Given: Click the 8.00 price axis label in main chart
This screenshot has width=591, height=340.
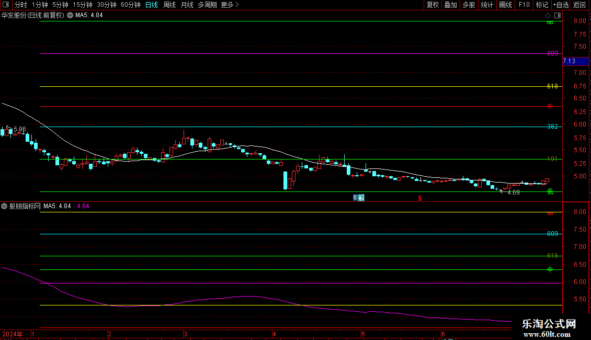Looking at the screenshot, I should coord(579,21).
